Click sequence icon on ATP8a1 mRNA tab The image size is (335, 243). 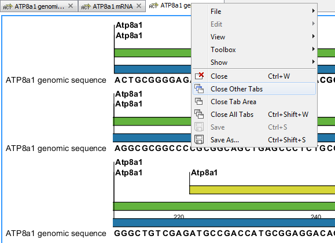pyautogui.click(x=86, y=7)
